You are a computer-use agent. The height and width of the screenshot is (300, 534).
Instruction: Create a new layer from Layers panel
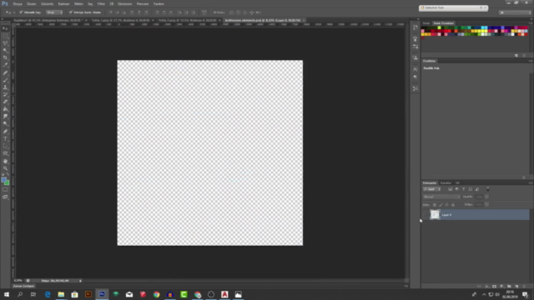(516, 287)
